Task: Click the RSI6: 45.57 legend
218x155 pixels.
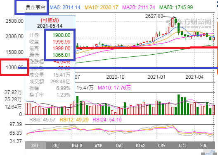Action: [x=43, y=119]
